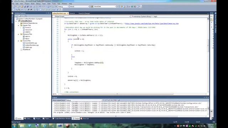Viewport: 228px width, 128px height.
Task: Open the Debug menu
Action: coord(38,4)
